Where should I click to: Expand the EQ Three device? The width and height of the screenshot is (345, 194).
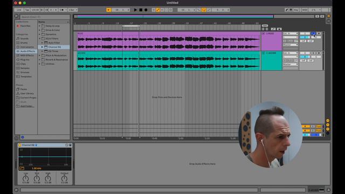pyautogui.click(x=42, y=51)
